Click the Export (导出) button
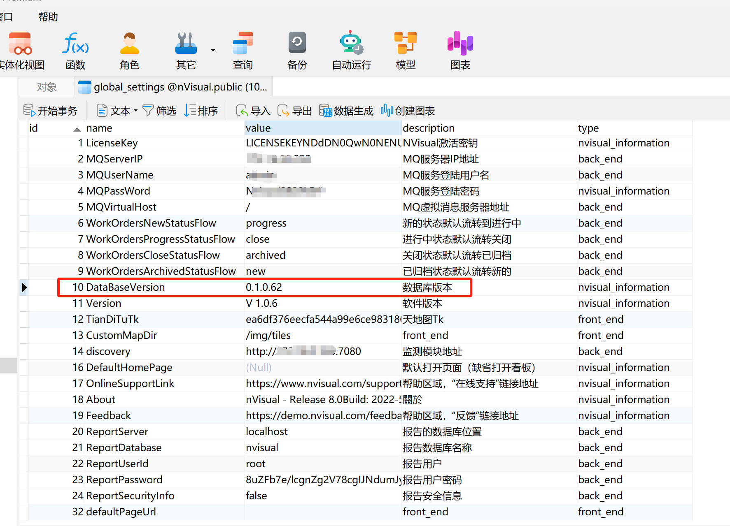The image size is (730, 526). click(x=295, y=111)
